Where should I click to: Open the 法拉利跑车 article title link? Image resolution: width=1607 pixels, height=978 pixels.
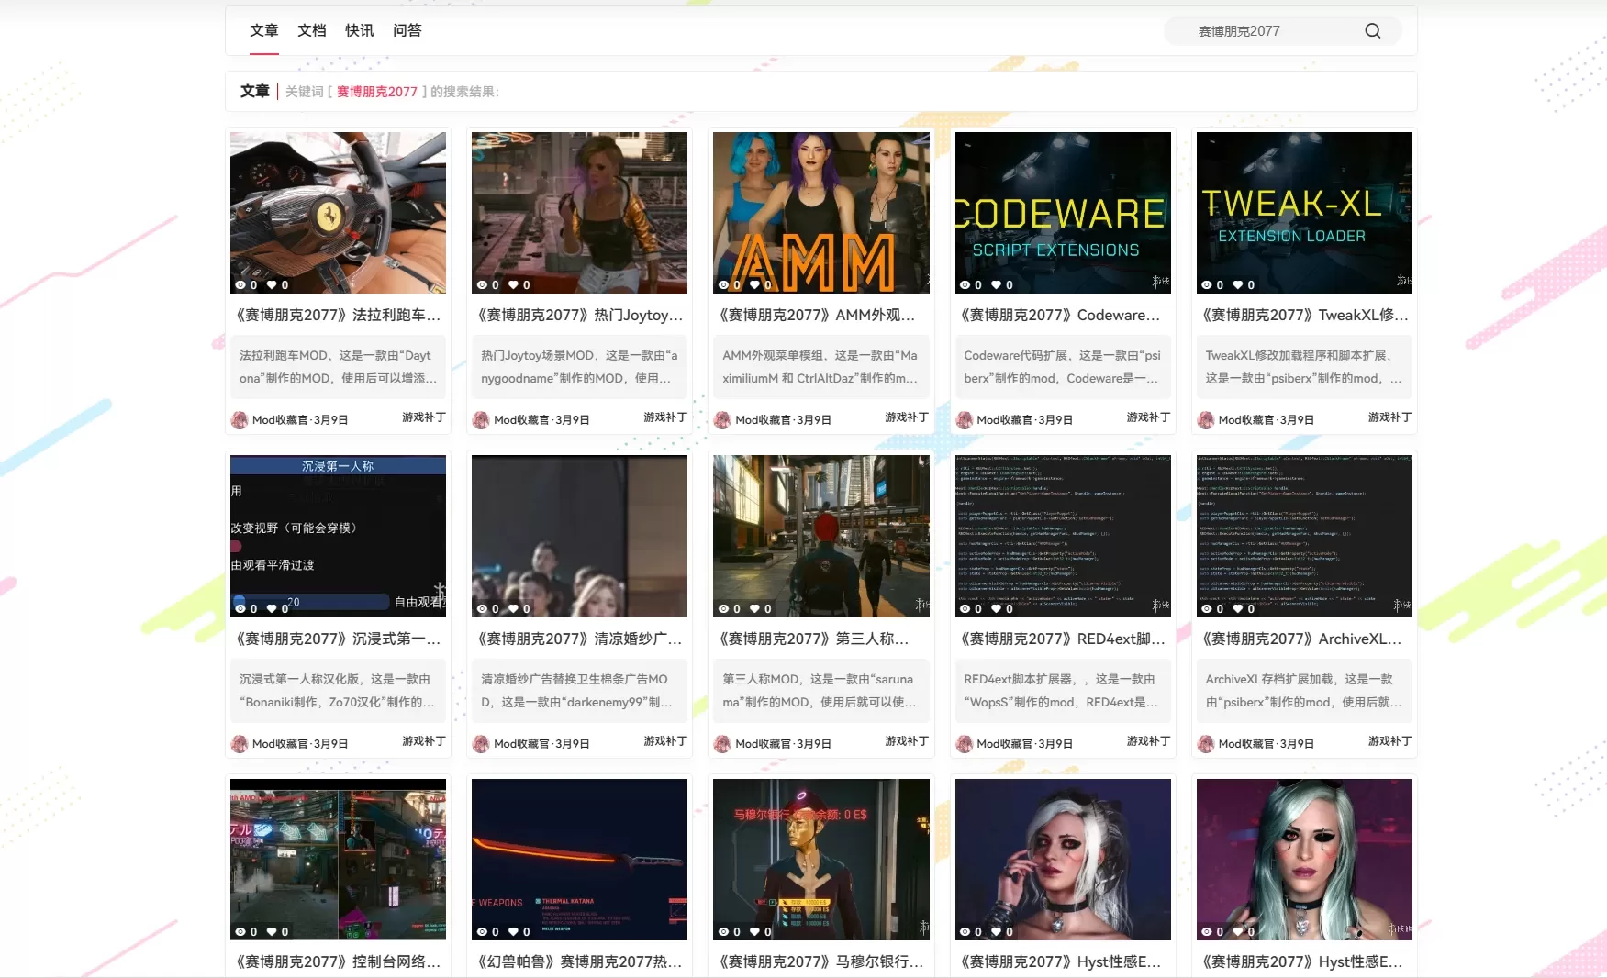tap(338, 316)
